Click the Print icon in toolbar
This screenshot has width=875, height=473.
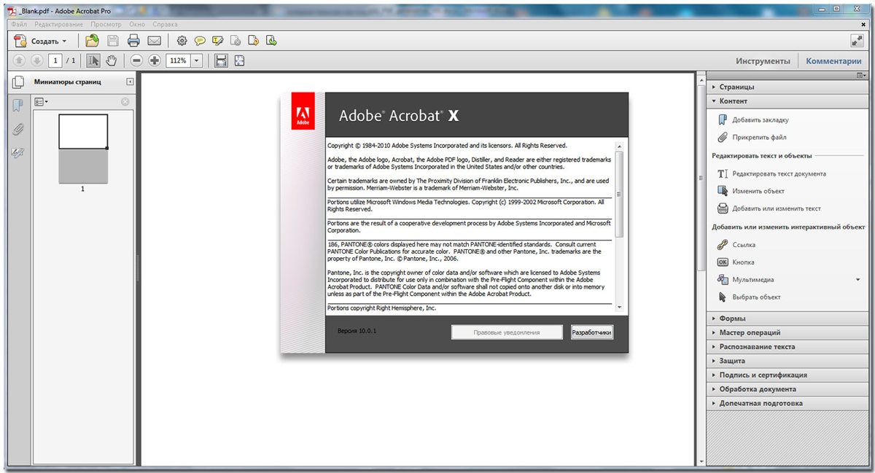133,41
